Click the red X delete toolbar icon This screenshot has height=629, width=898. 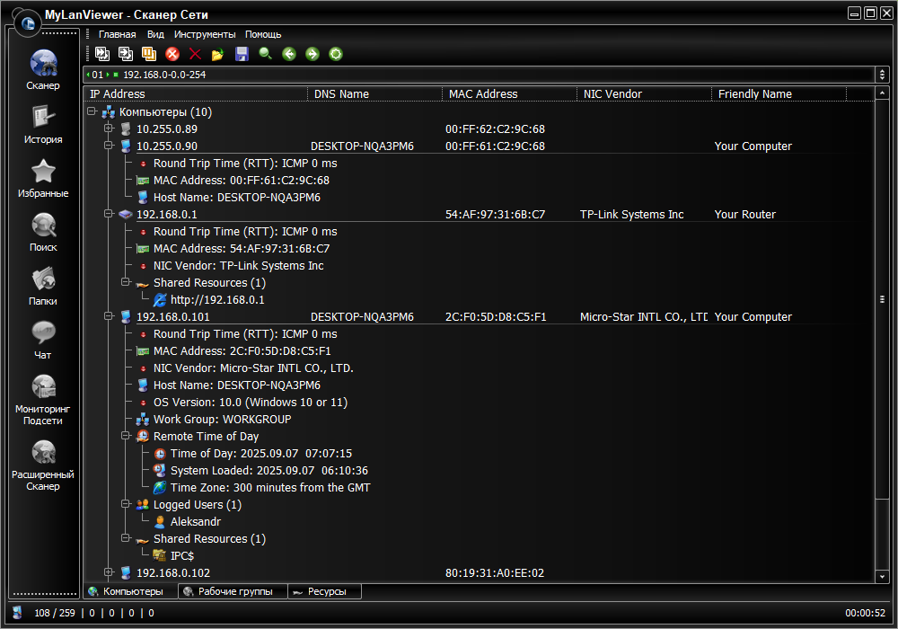pos(195,54)
